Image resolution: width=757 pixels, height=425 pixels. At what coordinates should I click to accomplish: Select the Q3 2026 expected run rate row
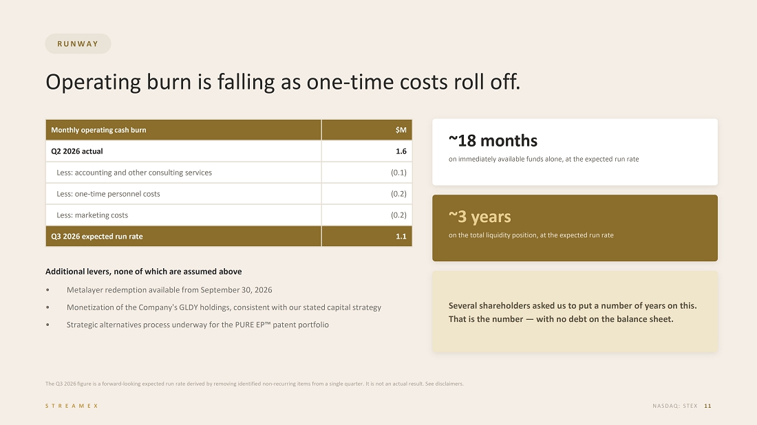229,237
